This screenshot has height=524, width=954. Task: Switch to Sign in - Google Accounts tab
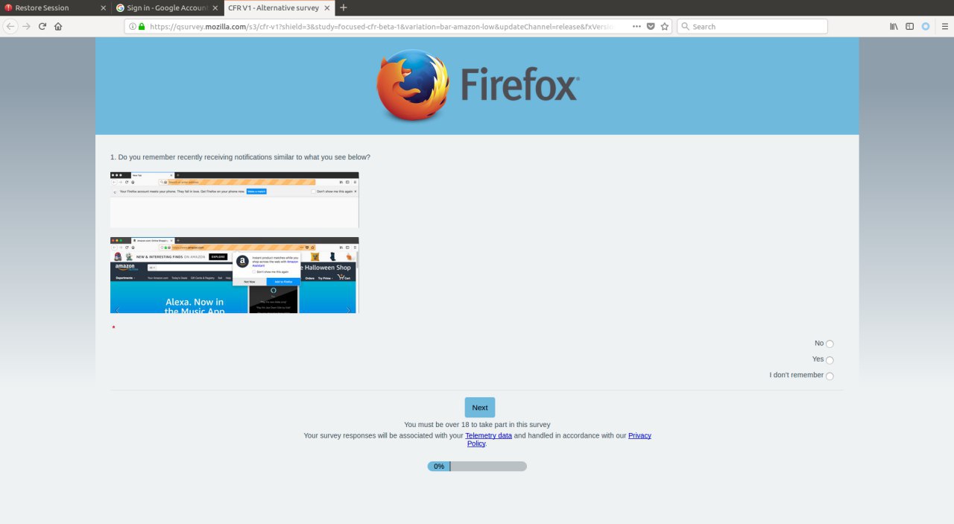pos(167,7)
